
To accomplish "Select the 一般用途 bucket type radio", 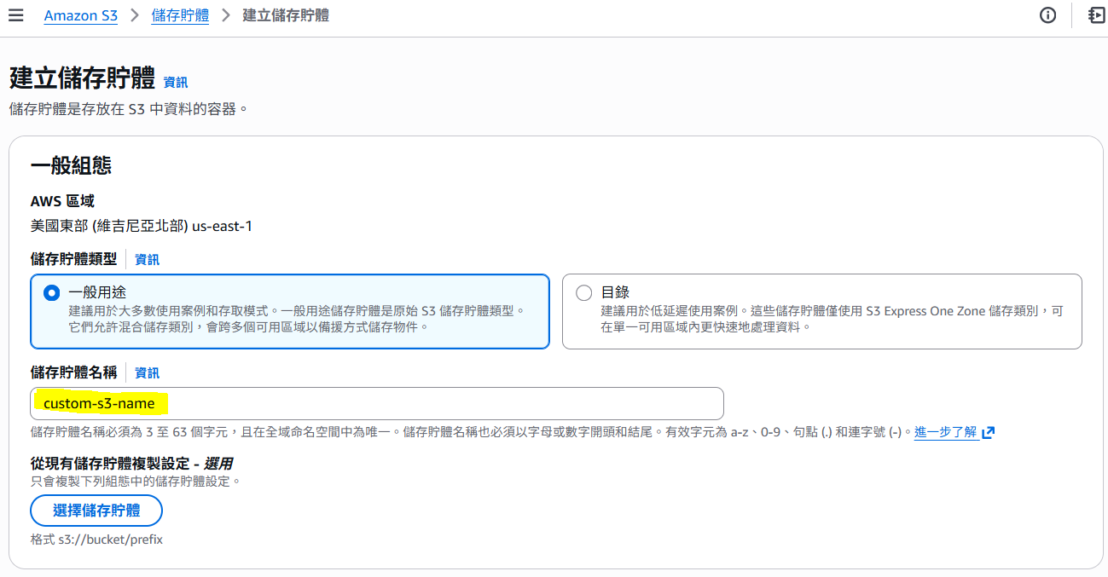I will click(x=52, y=292).
